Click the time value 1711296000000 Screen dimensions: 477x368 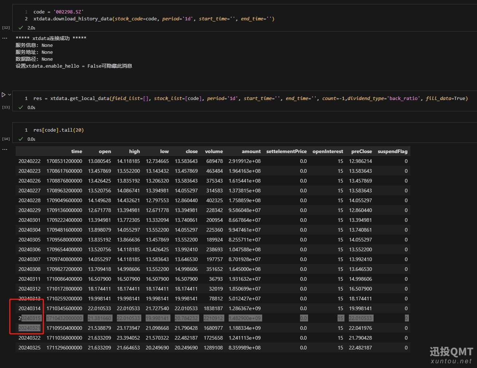pos(64,348)
